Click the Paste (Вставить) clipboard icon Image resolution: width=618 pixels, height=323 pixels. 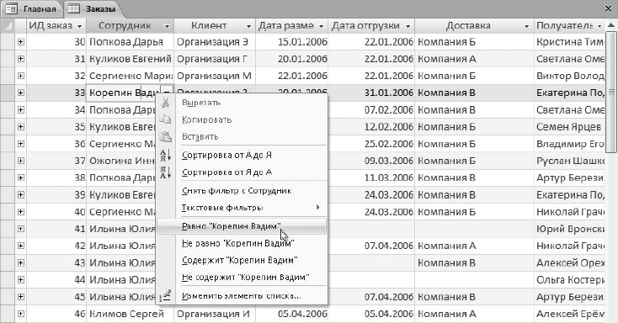click(166, 136)
